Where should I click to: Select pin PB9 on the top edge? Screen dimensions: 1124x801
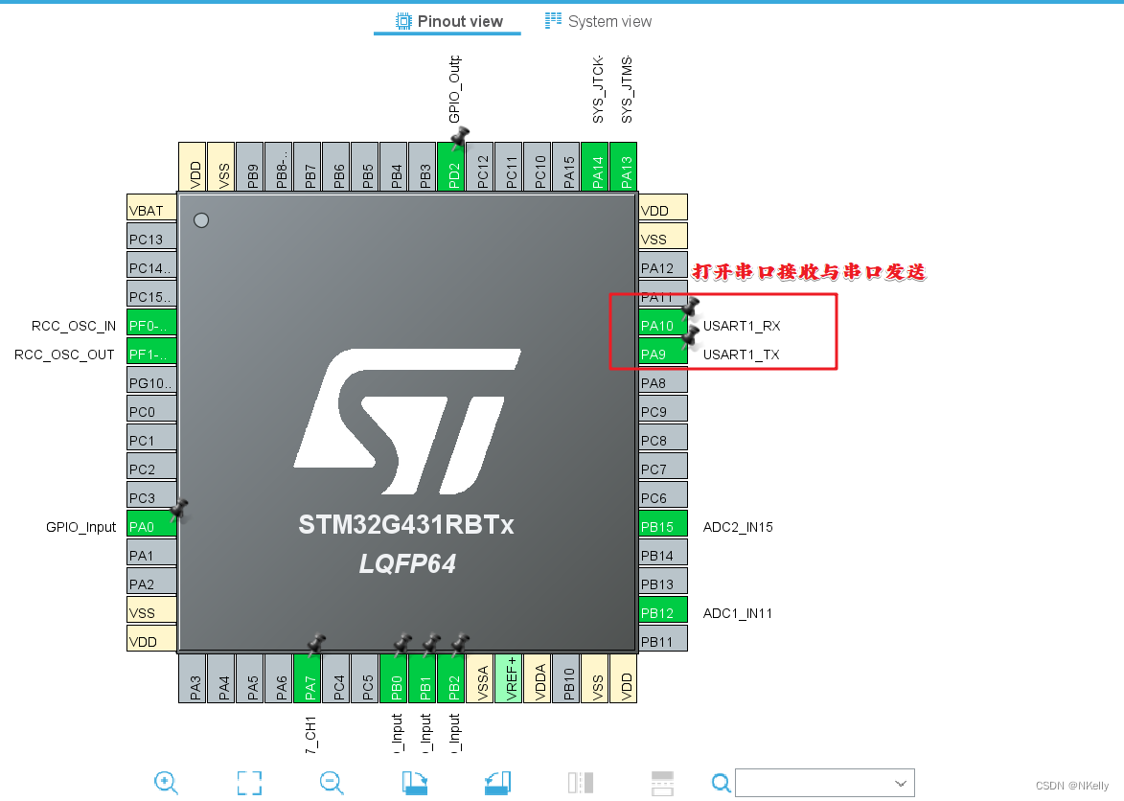coord(249,167)
